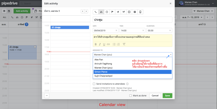Select the ประชุม event block in dialog calendar

pos(70,27)
